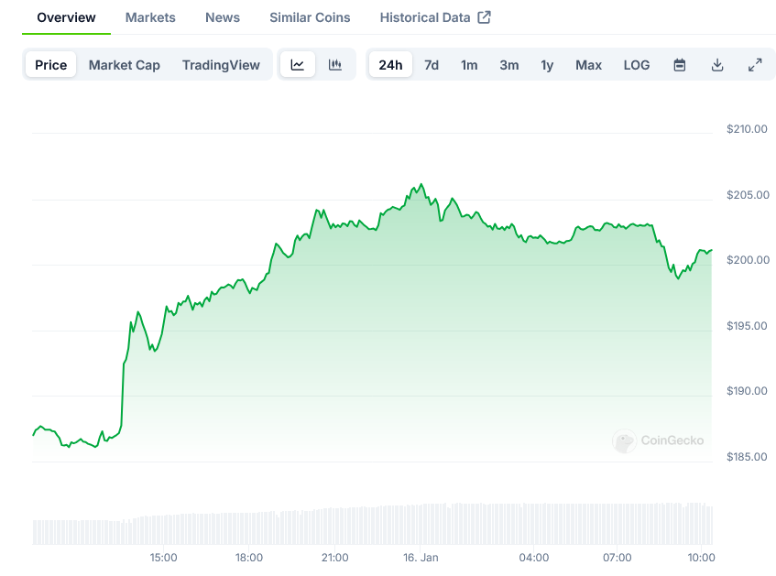Viewport: 776px width, 576px height.
Task: Show the Max time range
Action: pos(588,65)
